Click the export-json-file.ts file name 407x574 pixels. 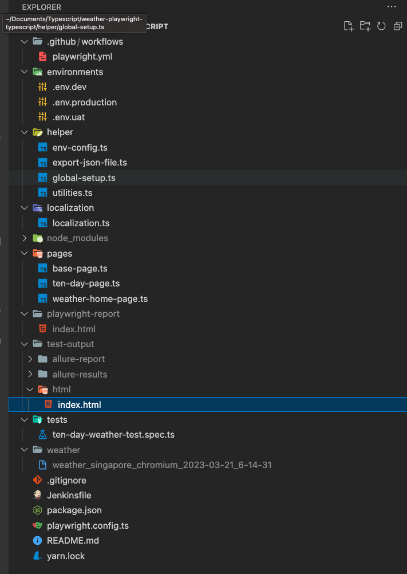coord(90,163)
